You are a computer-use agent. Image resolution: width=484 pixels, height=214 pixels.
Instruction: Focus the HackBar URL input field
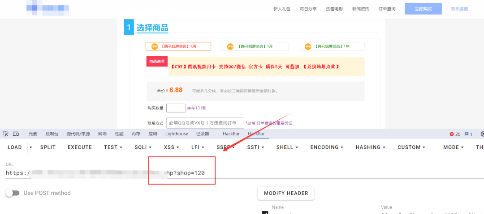point(245,173)
